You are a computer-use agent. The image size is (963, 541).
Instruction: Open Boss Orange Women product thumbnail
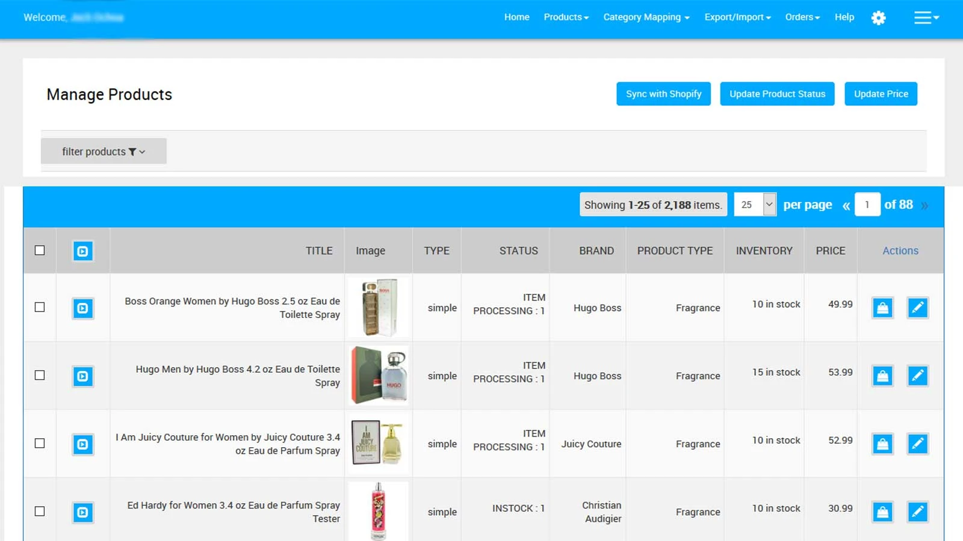click(x=379, y=308)
